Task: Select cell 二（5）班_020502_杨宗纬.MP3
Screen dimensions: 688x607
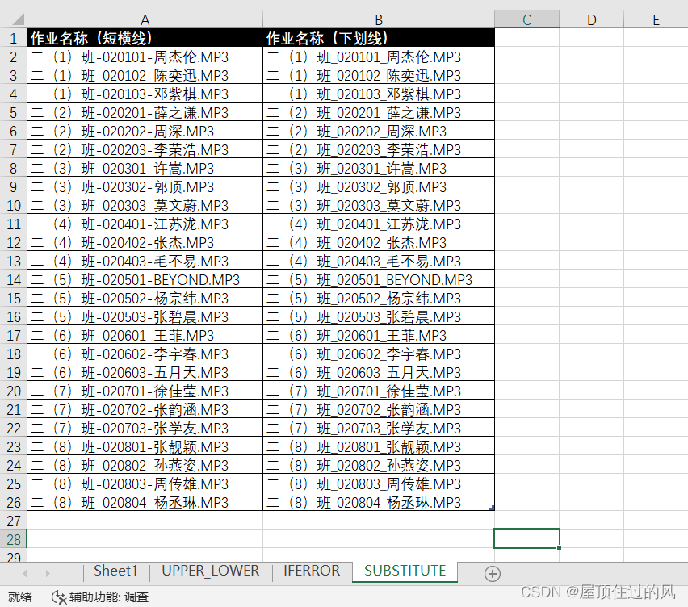Action: [x=379, y=298]
